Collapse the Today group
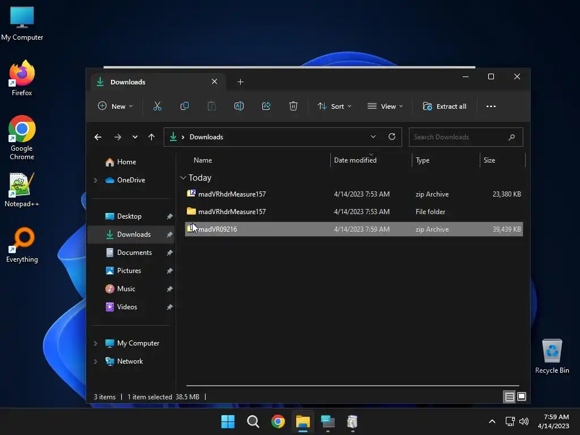The height and width of the screenshot is (435, 580). point(183,178)
